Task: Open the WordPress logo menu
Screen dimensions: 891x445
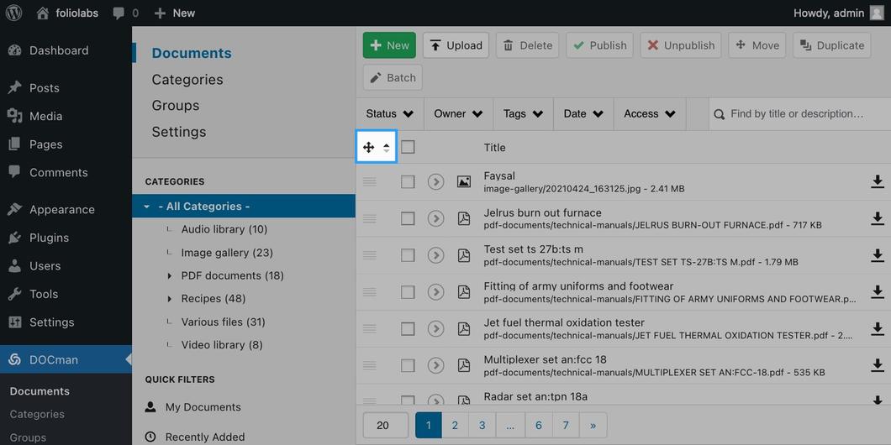Action: (13, 13)
